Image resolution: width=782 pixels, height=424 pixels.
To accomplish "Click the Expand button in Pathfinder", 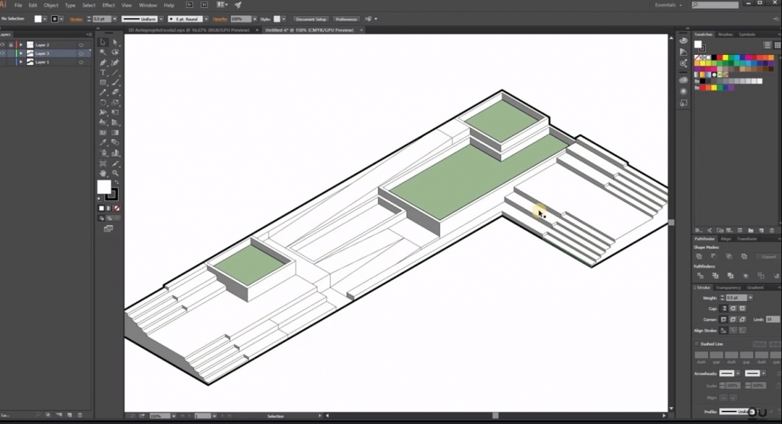I will (768, 255).
